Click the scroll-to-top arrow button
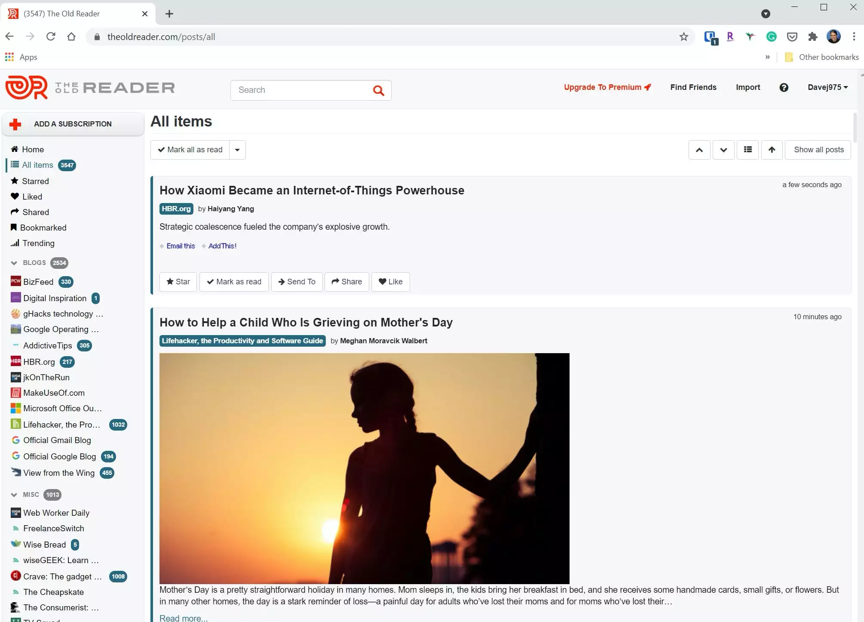 [x=772, y=150]
